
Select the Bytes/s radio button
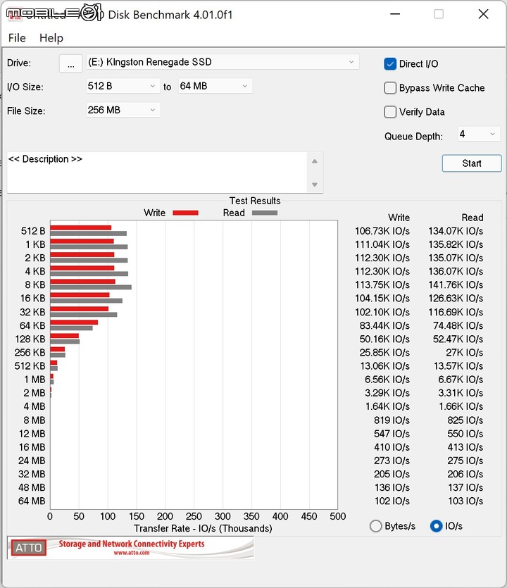(x=376, y=526)
